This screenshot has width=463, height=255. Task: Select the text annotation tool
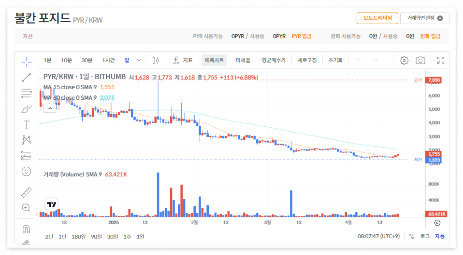(26, 124)
